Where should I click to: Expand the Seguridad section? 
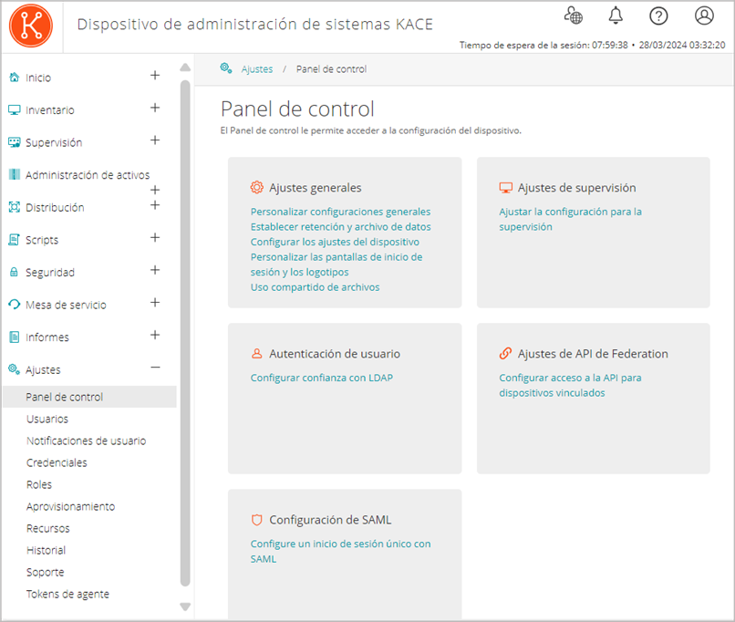155,272
